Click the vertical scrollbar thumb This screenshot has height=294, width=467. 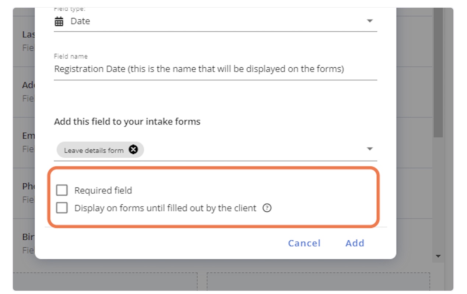[x=438, y=73]
